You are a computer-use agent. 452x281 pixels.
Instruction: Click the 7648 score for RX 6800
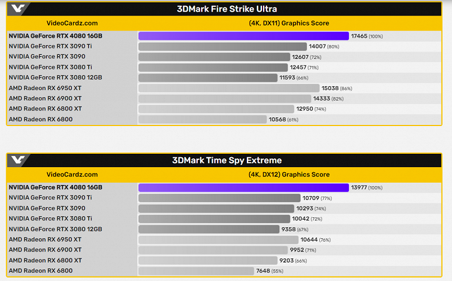(x=264, y=271)
